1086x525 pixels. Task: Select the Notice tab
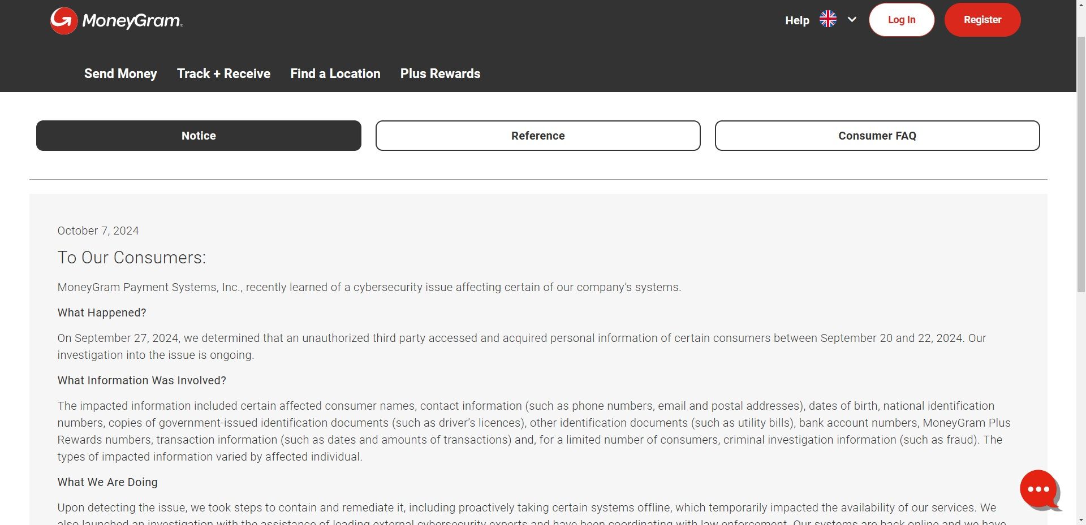(199, 136)
